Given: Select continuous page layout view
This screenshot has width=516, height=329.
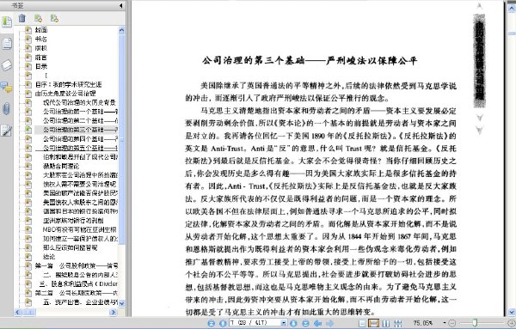Looking at the screenshot, I should [373, 323].
